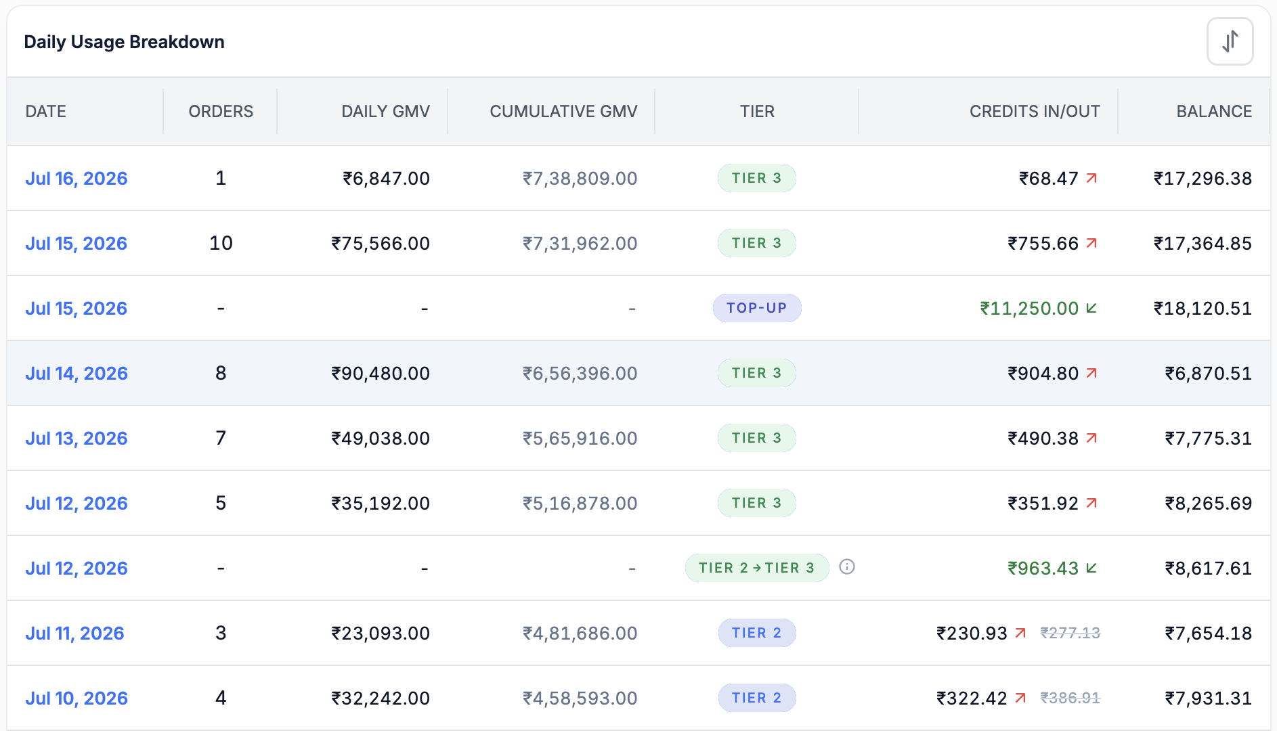Click the daily GMV value ₹90,480.00
The height and width of the screenshot is (731, 1277).
tap(381, 374)
